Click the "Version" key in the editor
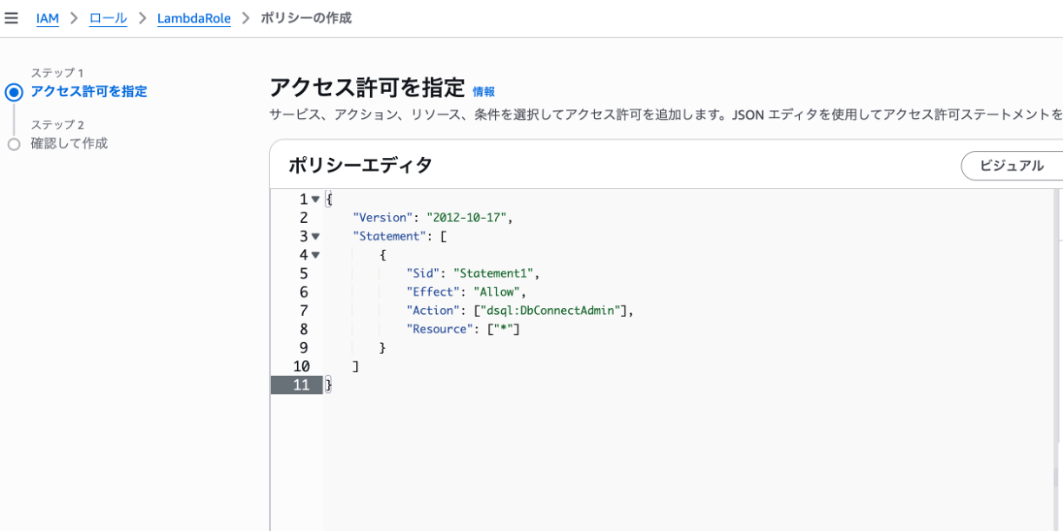Image resolution: width=1063 pixels, height=531 pixels. coord(381,218)
